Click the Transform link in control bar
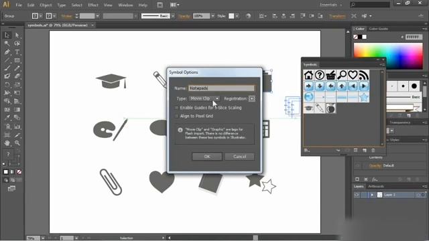The width and height of the screenshot is (429, 241). tap(337, 16)
